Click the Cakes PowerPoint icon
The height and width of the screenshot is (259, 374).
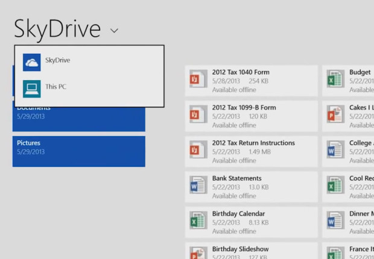[x=335, y=114]
